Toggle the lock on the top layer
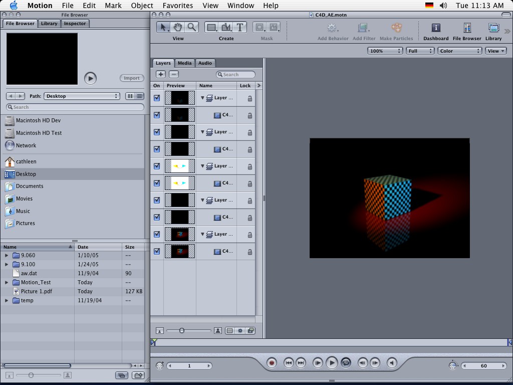This screenshot has height=385, width=513. point(249,98)
